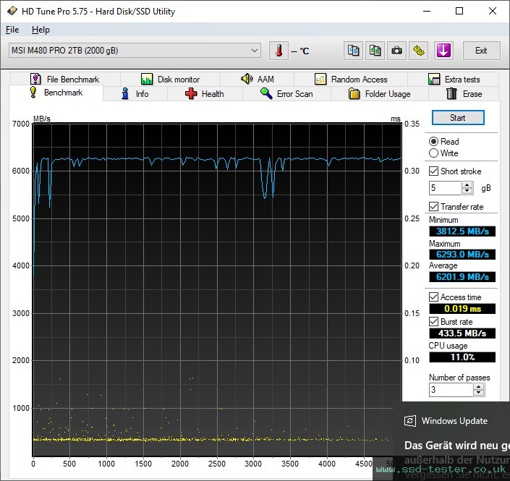Image resolution: width=510 pixels, height=481 pixels.
Task: Click the Average 6201.9 MB/s value
Action: pos(462,277)
